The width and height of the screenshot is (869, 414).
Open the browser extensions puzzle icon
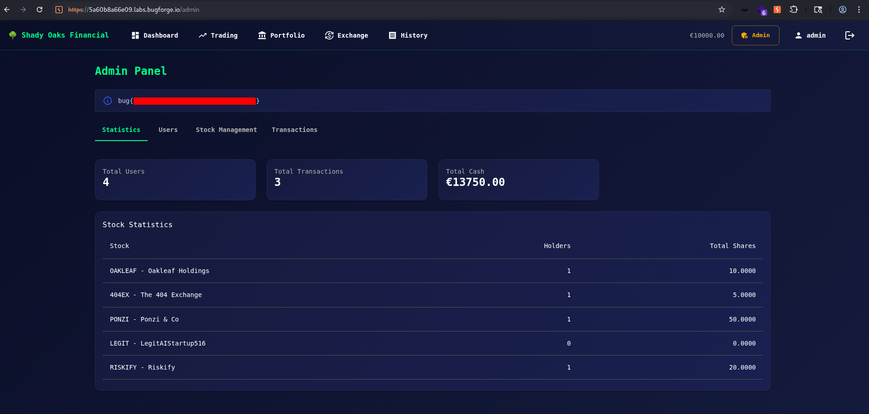(x=794, y=10)
